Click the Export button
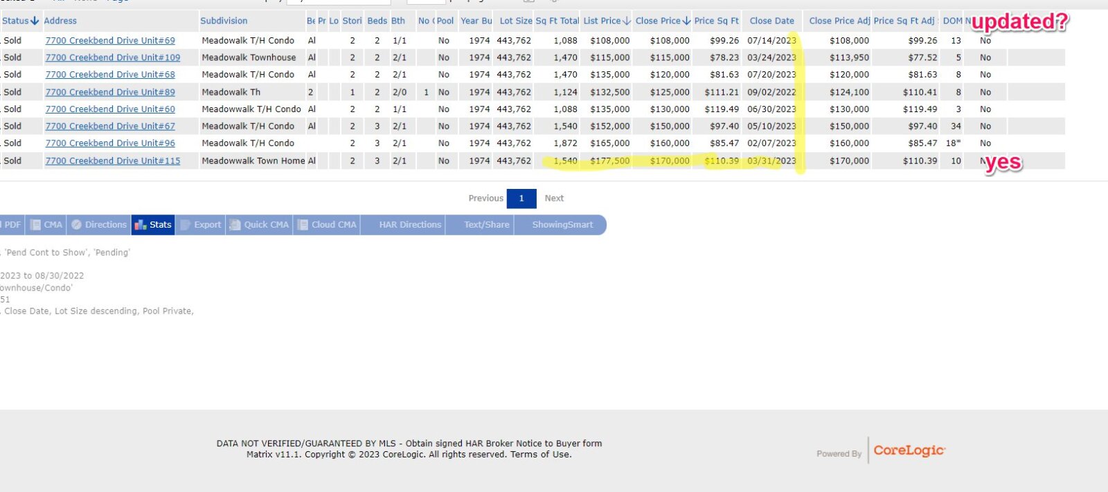 point(200,225)
